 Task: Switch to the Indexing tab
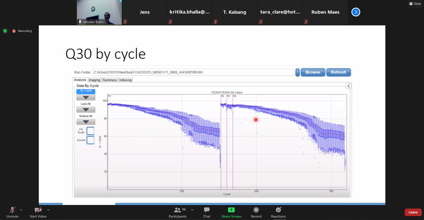[125, 80]
